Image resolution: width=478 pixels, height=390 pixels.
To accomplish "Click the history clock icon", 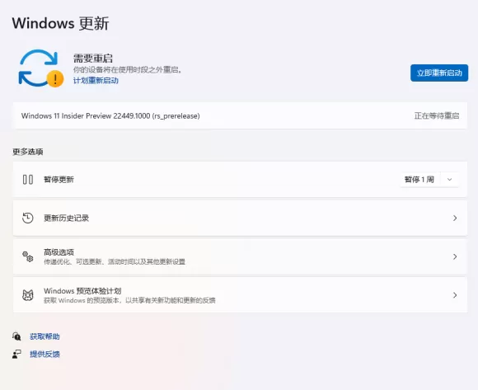I will point(28,218).
